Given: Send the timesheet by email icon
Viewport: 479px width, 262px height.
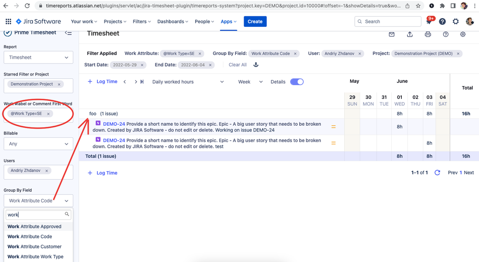Looking at the screenshot, I should click(x=392, y=34).
